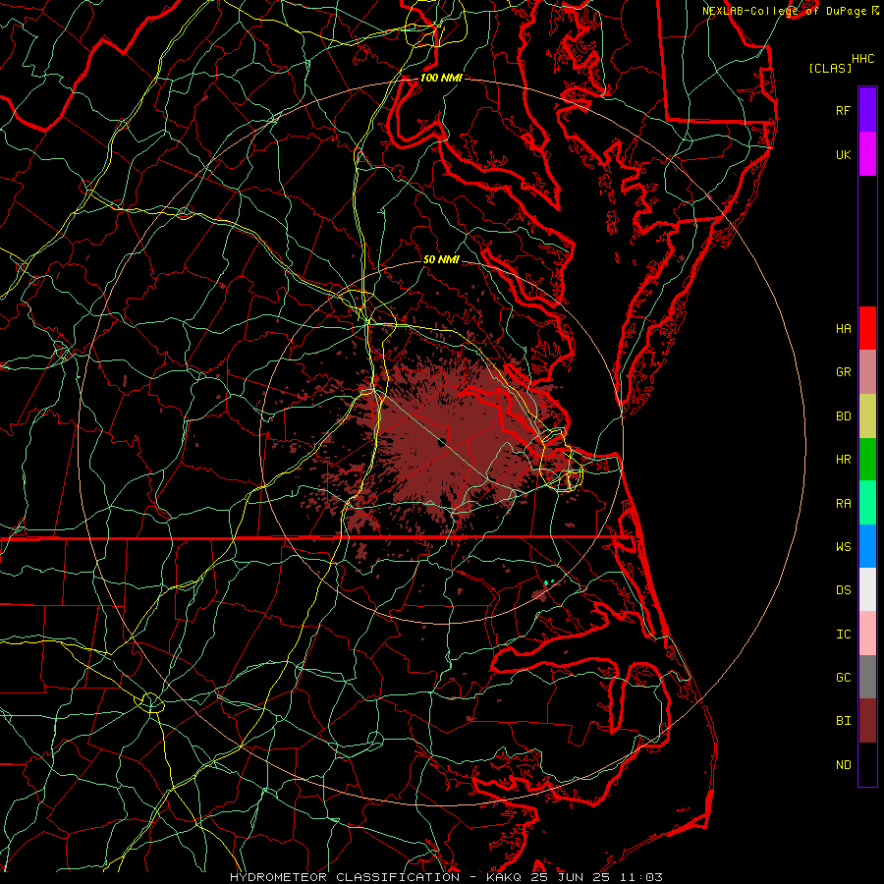
Task: Click the ND legend label
Action: (843, 765)
